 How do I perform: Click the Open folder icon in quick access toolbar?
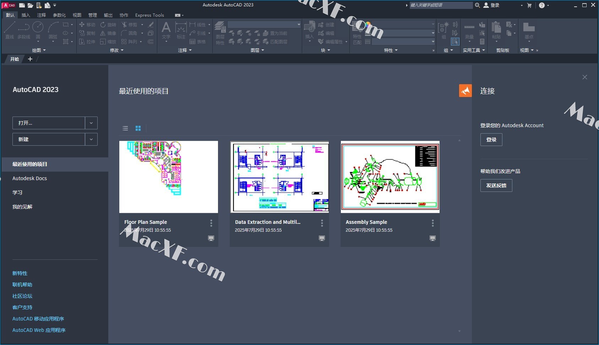click(x=30, y=5)
